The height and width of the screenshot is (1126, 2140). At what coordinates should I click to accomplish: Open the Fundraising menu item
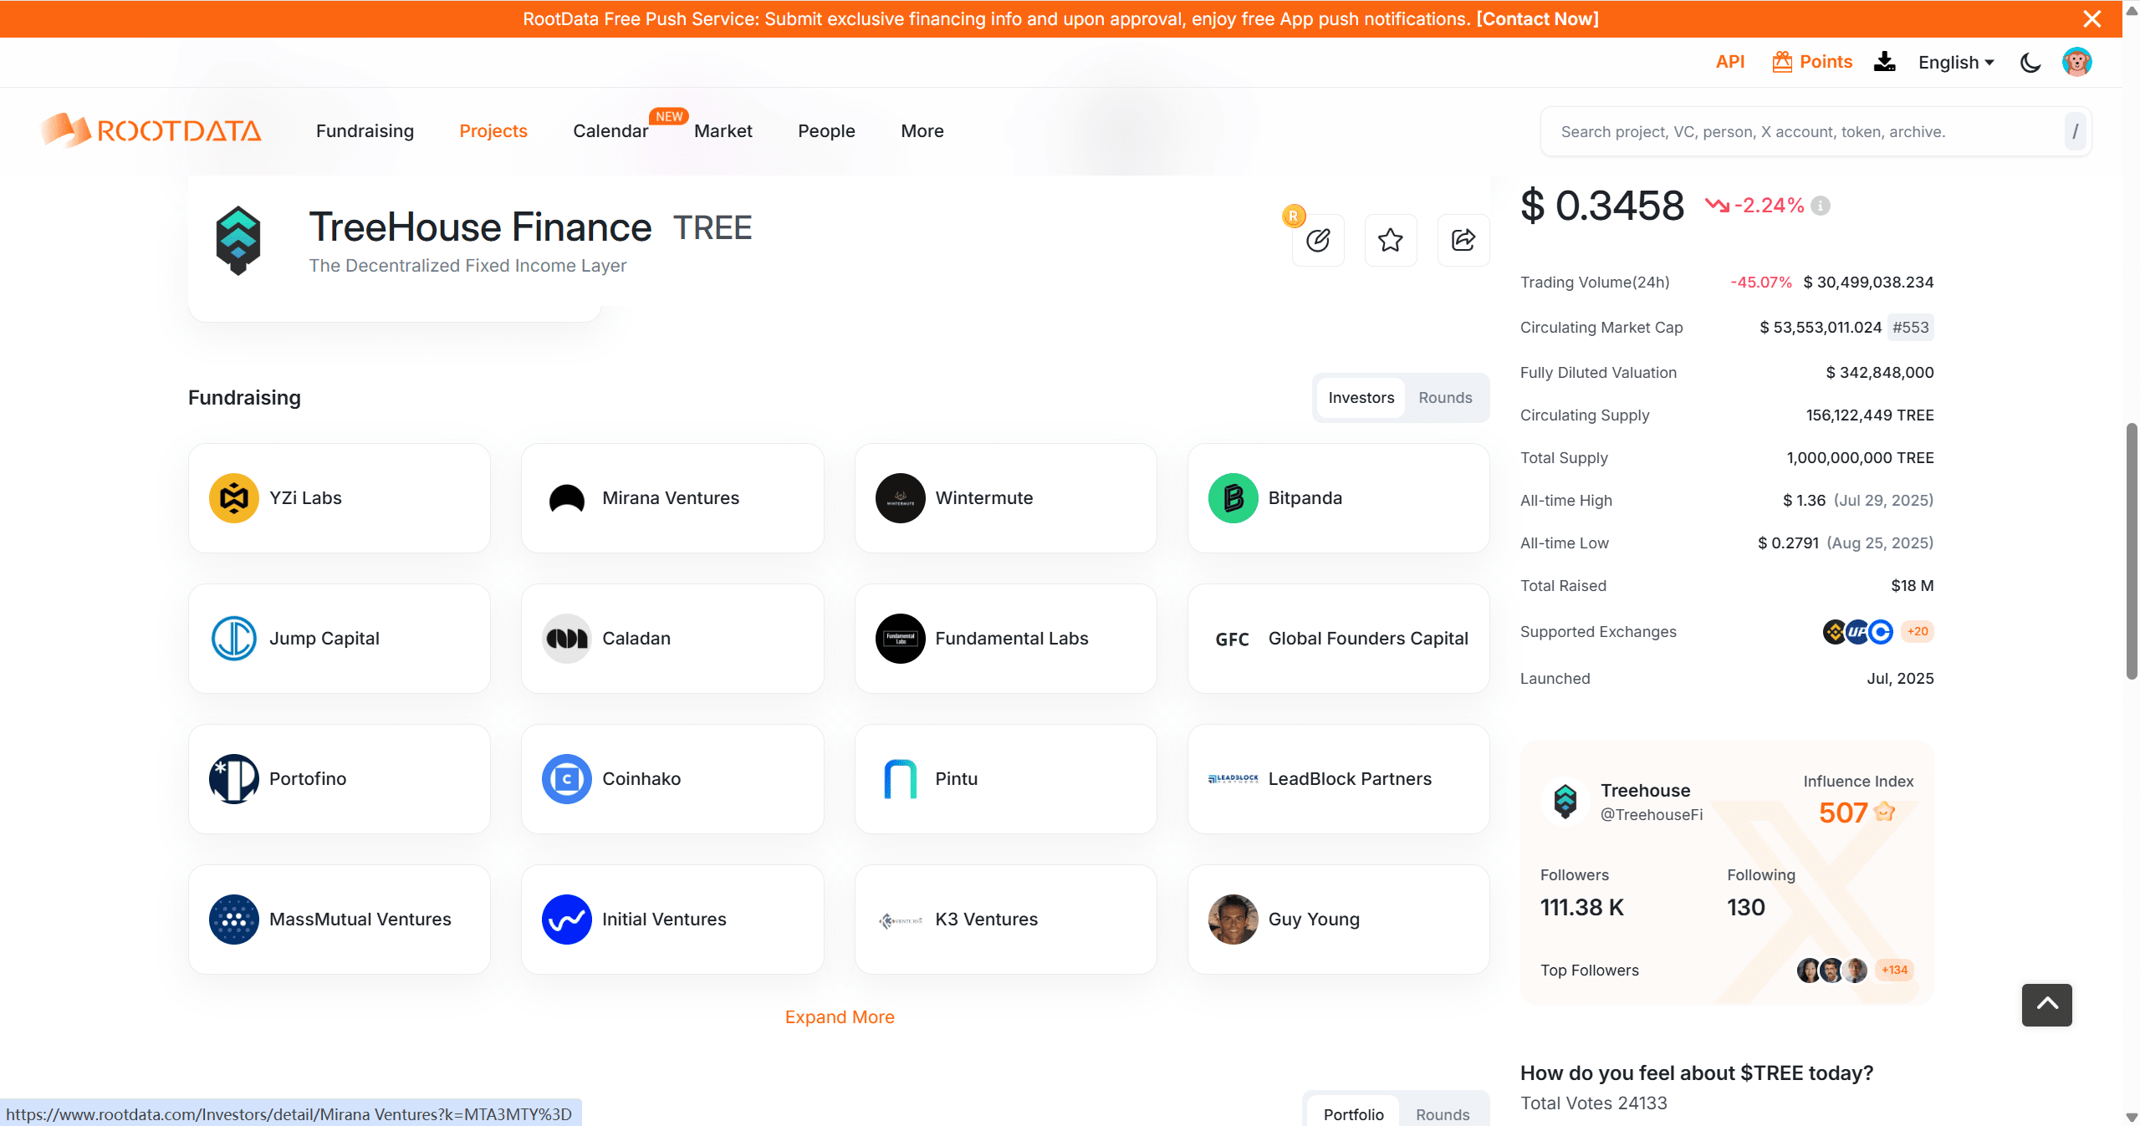pos(365,131)
